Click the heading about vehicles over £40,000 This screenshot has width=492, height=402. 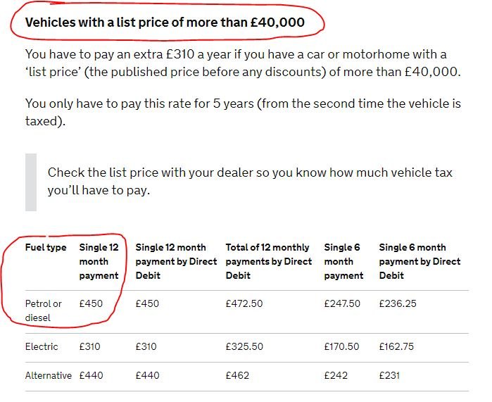pyautogui.click(x=165, y=23)
